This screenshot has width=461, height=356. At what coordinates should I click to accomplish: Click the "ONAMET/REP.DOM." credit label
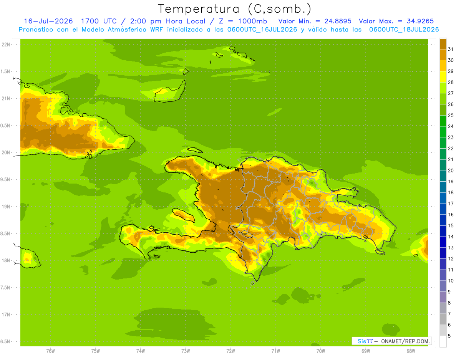[406, 341]
